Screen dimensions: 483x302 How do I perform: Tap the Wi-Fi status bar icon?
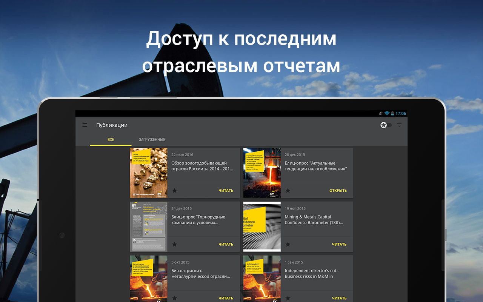pos(387,114)
